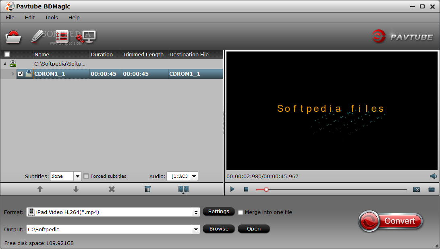Viewport: 440px width, 249px height.
Task: Open the Help menu
Action: point(74,17)
